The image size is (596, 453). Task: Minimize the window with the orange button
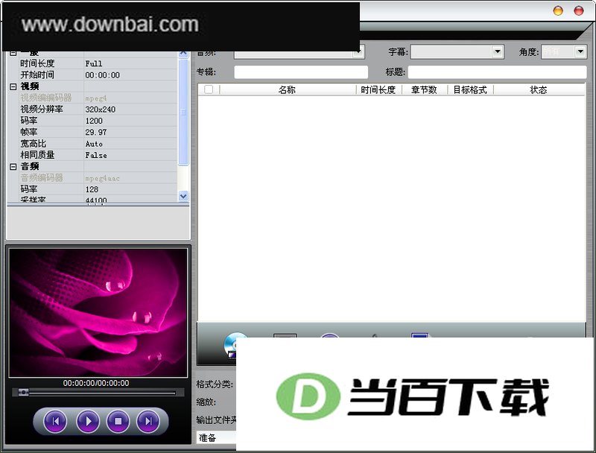click(x=558, y=10)
